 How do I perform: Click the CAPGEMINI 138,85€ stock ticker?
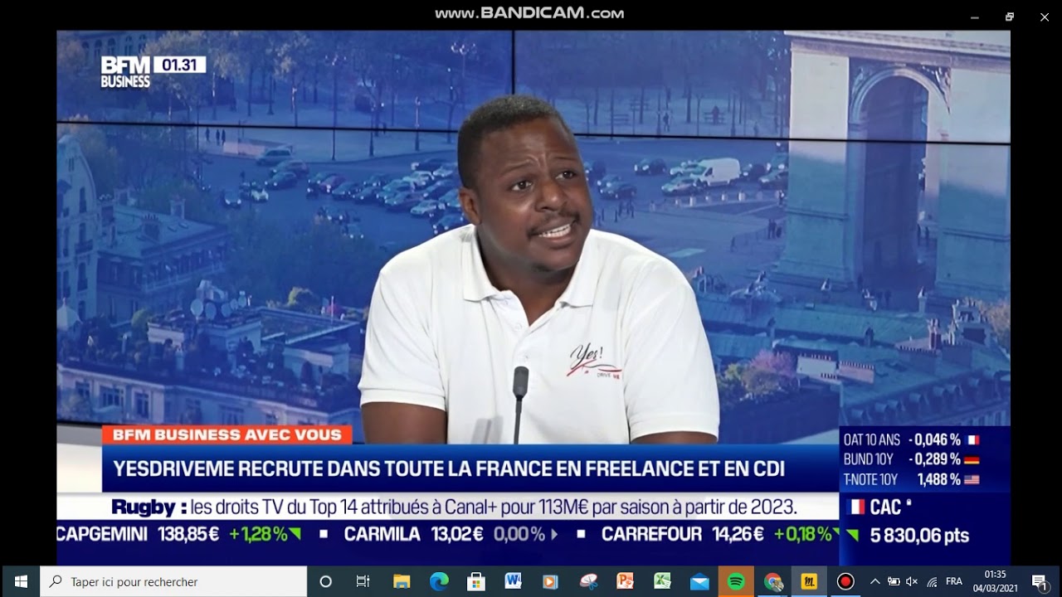tap(179, 534)
